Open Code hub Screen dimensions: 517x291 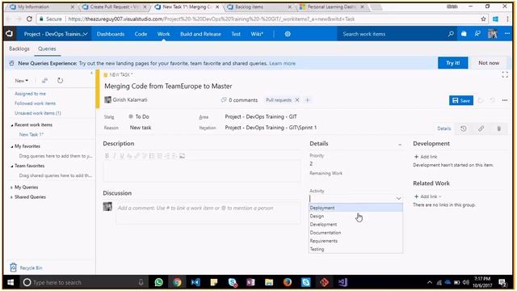tap(141, 34)
